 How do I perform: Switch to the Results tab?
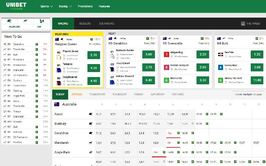(x=85, y=24)
